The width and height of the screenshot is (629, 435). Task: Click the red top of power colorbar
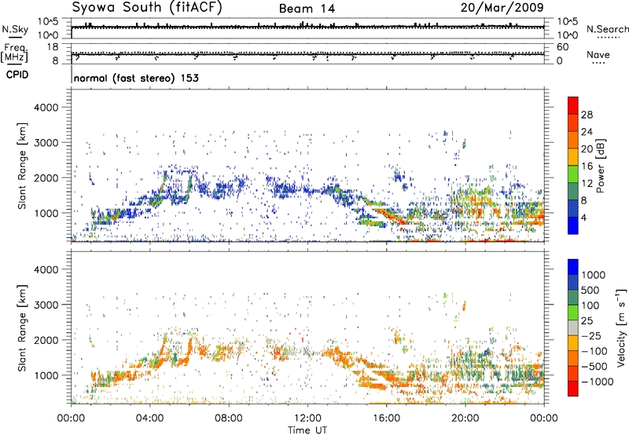point(573,105)
